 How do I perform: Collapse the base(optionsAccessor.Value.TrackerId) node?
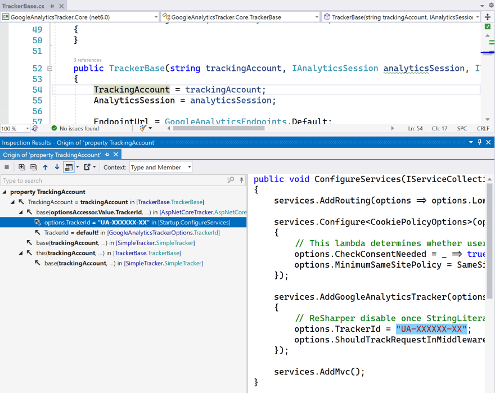coord(21,212)
